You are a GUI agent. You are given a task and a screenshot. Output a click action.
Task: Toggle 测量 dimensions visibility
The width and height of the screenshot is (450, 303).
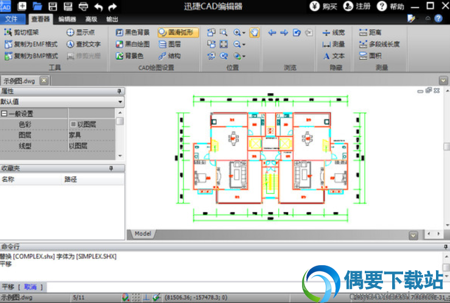pos(334,45)
